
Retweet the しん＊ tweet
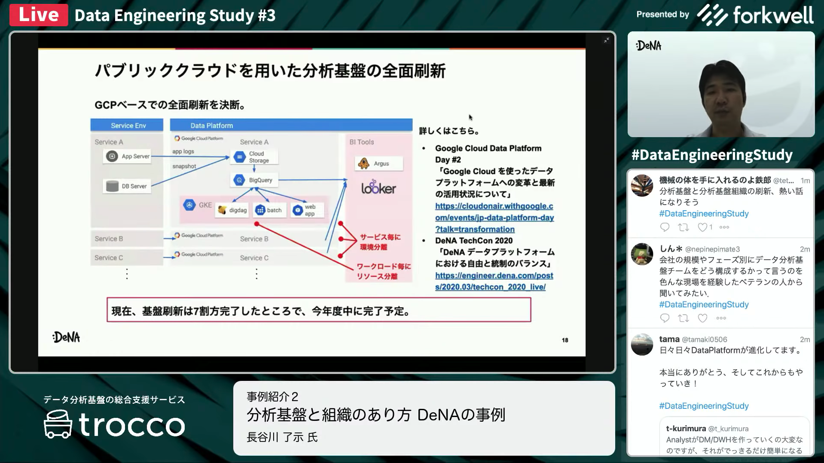point(684,318)
